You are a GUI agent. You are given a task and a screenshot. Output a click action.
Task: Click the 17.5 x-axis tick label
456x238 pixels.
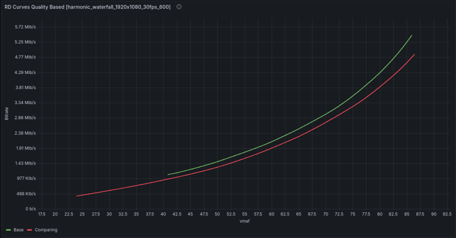coord(42,214)
